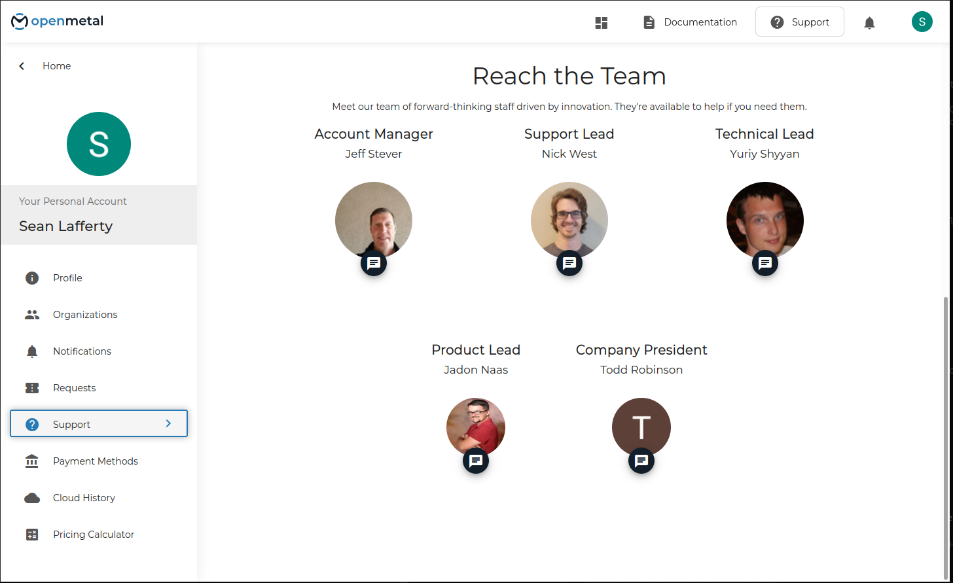Start chat with Product Lead Jadon Naas
This screenshot has width=953, height=583.
coord(476,461)
